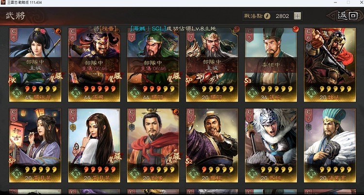The width and height of the screenshot is (364, 195).
Task: Click the red notification dot on 蔣琬 card
Action: click(x=296, y=29)
